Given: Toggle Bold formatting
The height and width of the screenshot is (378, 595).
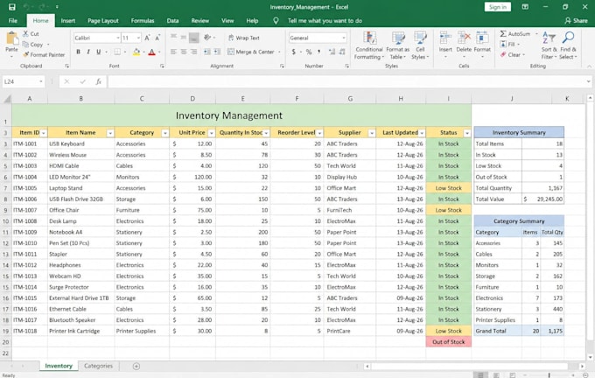Looking at the screenshot, I should [78, 52].
